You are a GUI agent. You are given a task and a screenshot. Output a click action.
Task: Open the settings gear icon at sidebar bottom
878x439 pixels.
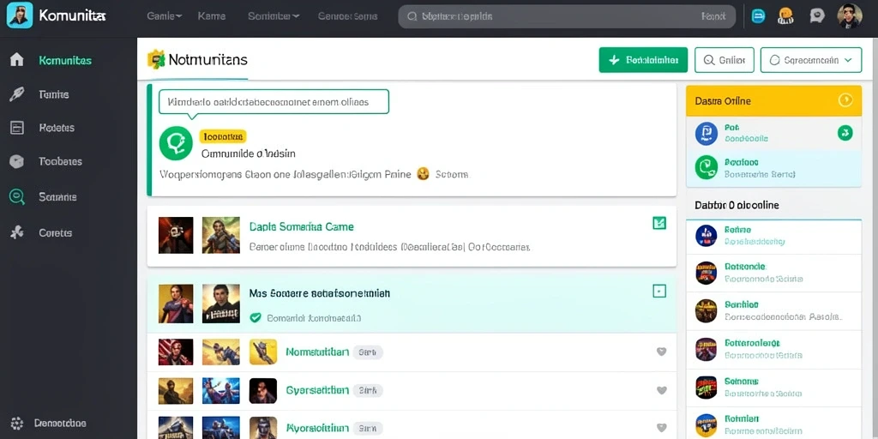pos(17,424)
